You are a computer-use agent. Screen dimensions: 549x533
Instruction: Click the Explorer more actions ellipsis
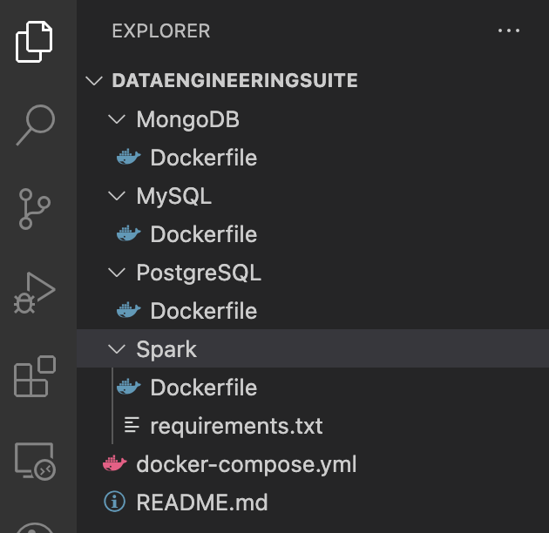508,31
